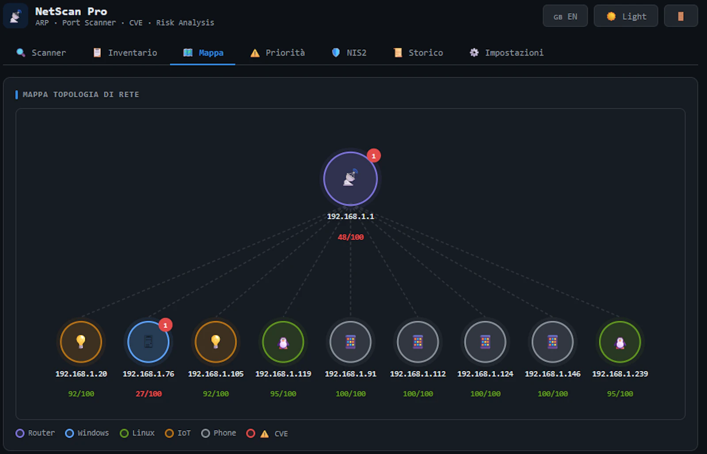Image resolution: width=707 pixels, height=454 pixels.
Task: Click the sun icon in Light button
Action: (611, 16)
